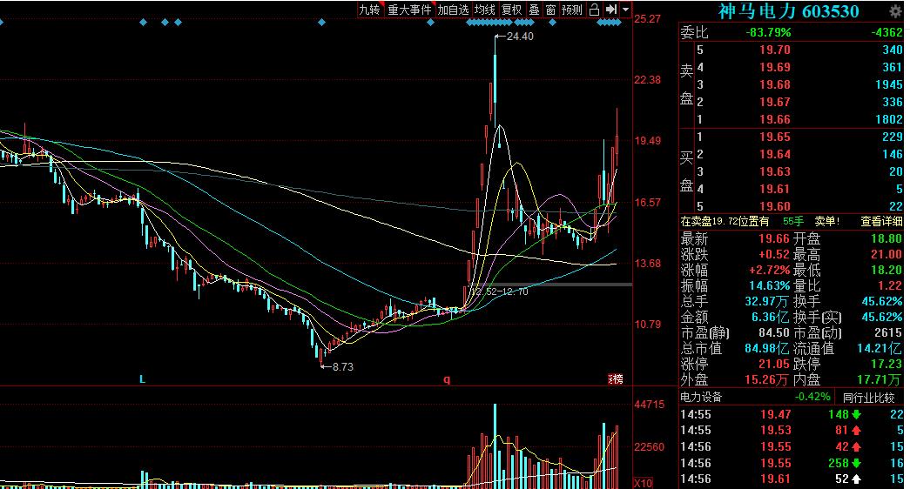Click the 委比 -83.79% value
The height and width of the screenshot is (489, 910).
tap(768, 32)
